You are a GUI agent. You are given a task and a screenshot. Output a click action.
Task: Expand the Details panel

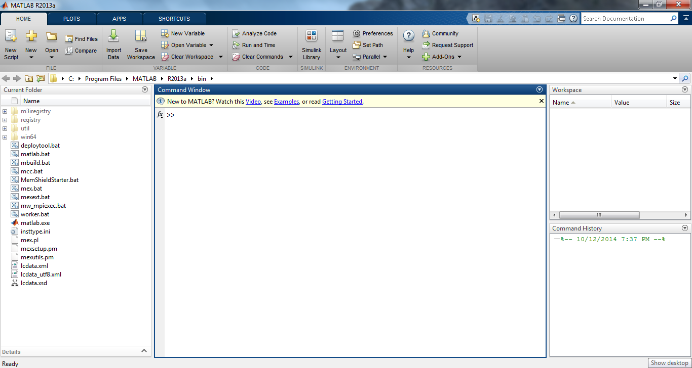tap(144, 351)
